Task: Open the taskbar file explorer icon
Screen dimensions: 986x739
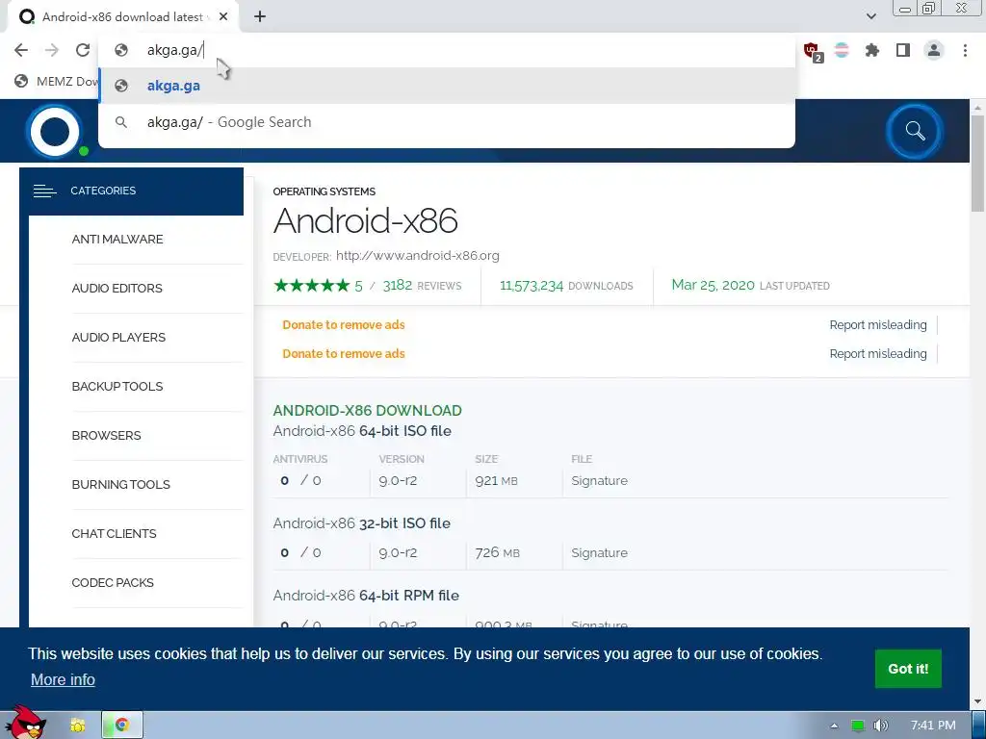Action: 78,726
